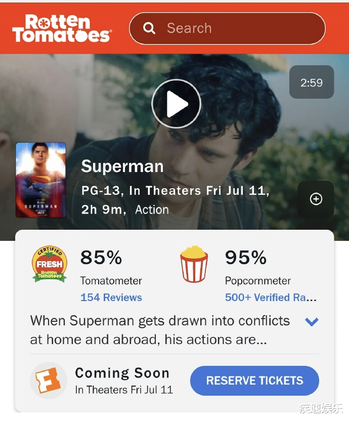Open the 500+ Verified Ratings link
This screenshot has width=349, height=421.
271,298
